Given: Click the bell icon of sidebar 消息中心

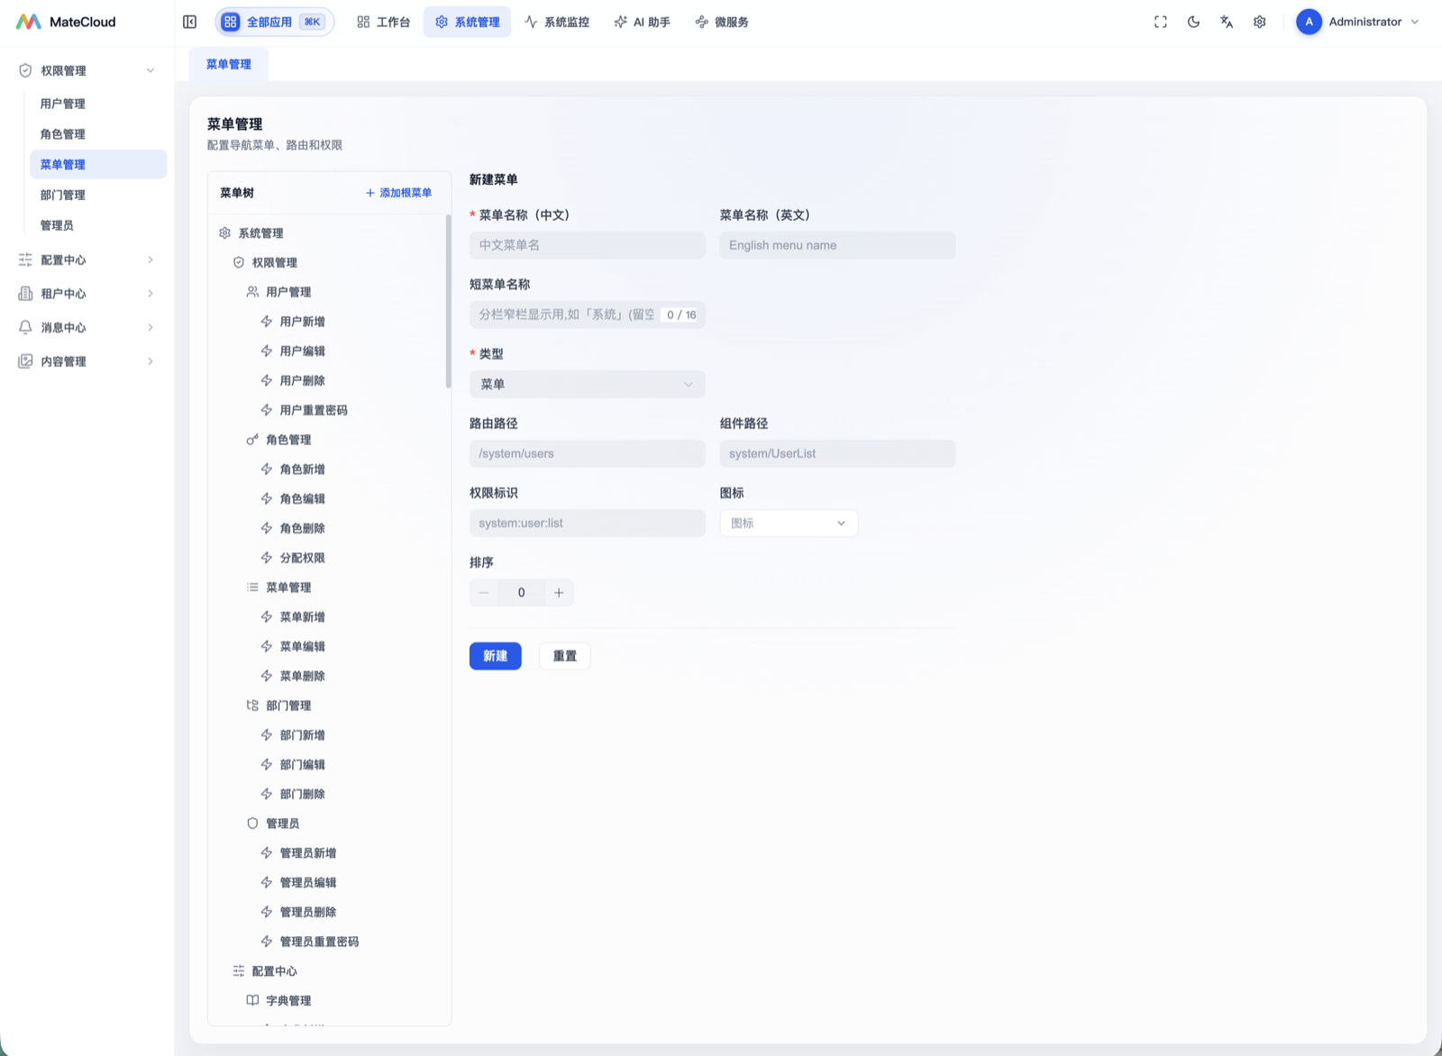Looking at the screenshot, I should (x=25, y=327).
